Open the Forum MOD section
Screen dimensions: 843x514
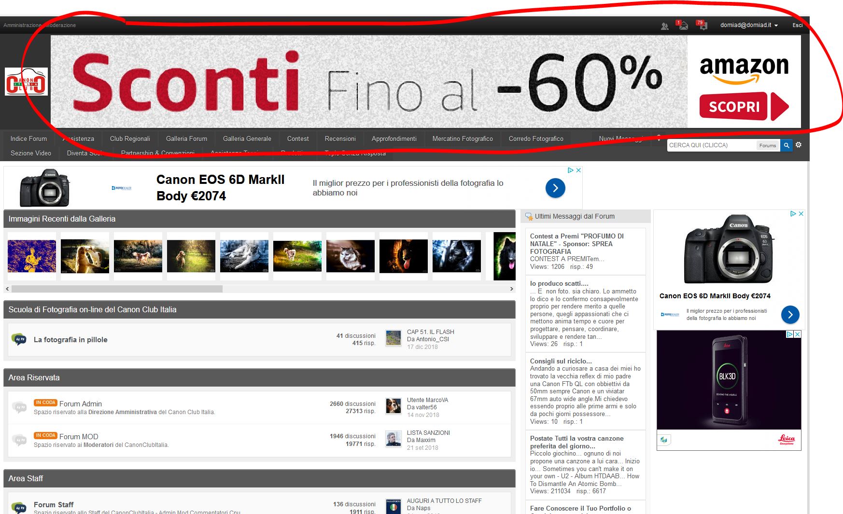79,436
